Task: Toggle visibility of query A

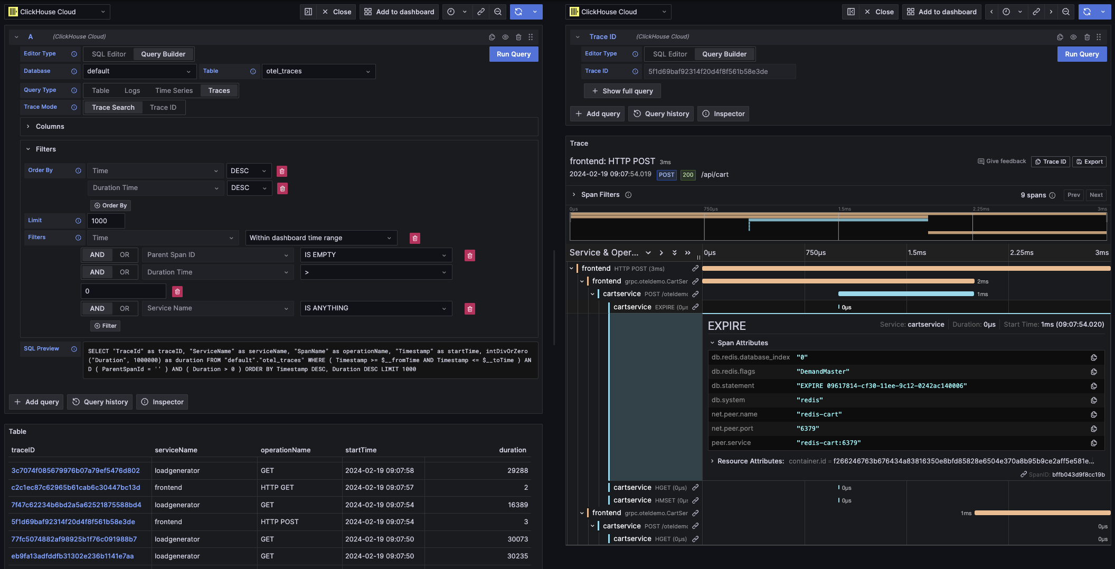Action: pyautogui.click(x=505, y=37)
